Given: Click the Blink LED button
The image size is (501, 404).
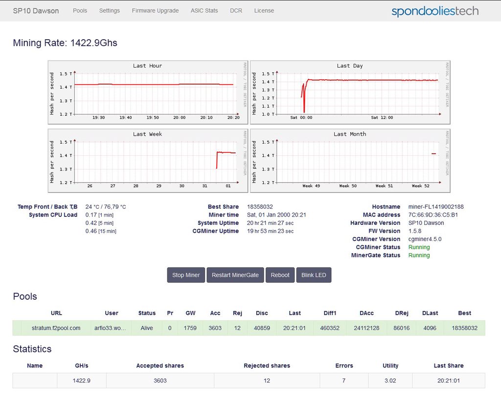Looking at the screenshot, I should (314, 275).
